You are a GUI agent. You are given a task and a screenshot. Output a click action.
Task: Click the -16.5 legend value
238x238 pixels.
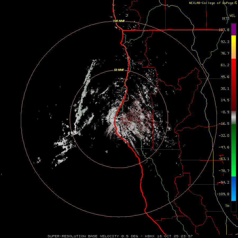point(224,124)
